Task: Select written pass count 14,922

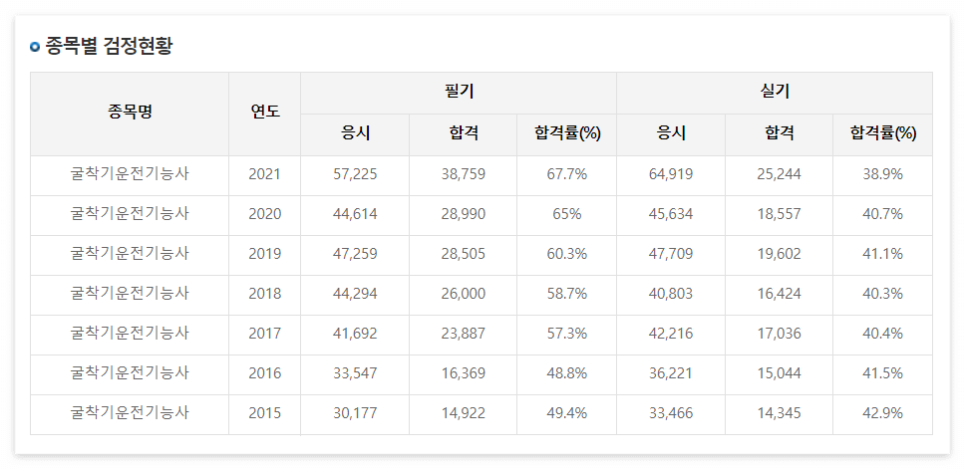Action: [x=463, y=413]
